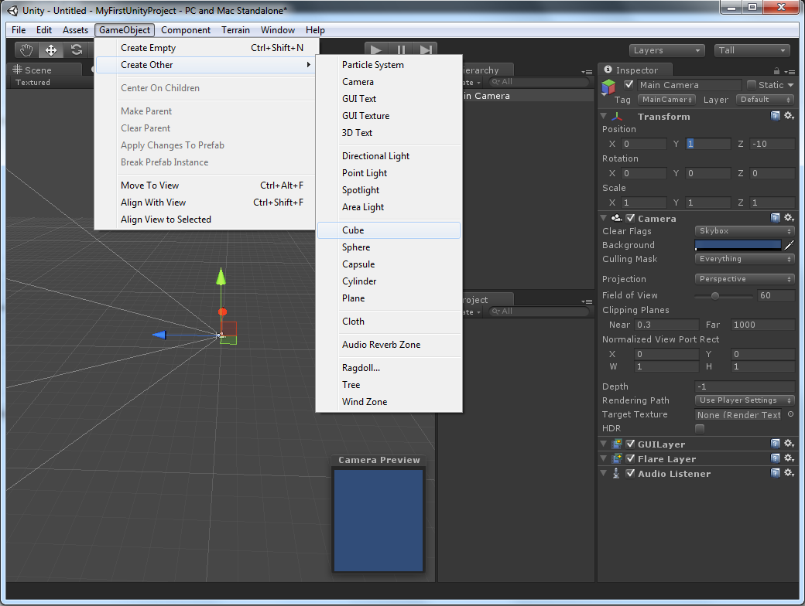The image size is (805, 606).
Task: Open Audio Listener help reference icon
Action: 776,473
